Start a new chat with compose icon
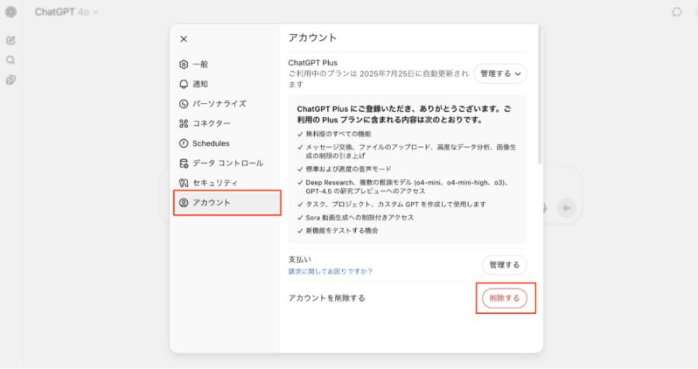Viewport: 698px width, 369px height. [x=11, y=40]
